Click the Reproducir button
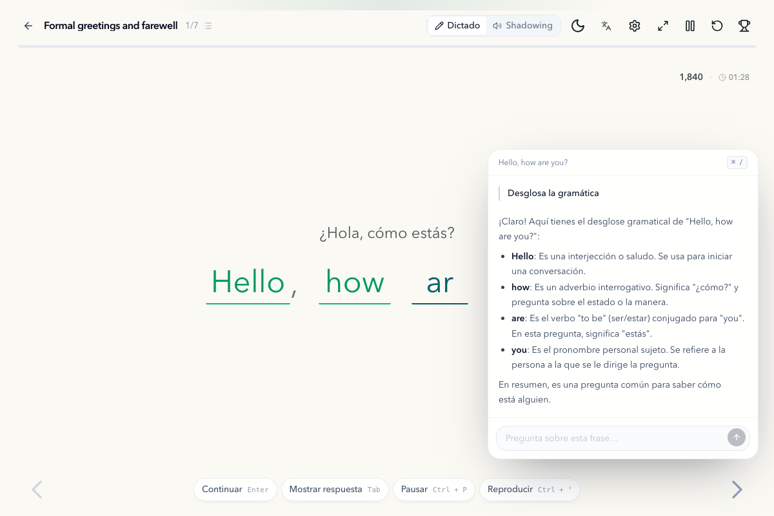Viewport: 774px width, 516px height. 530,490
